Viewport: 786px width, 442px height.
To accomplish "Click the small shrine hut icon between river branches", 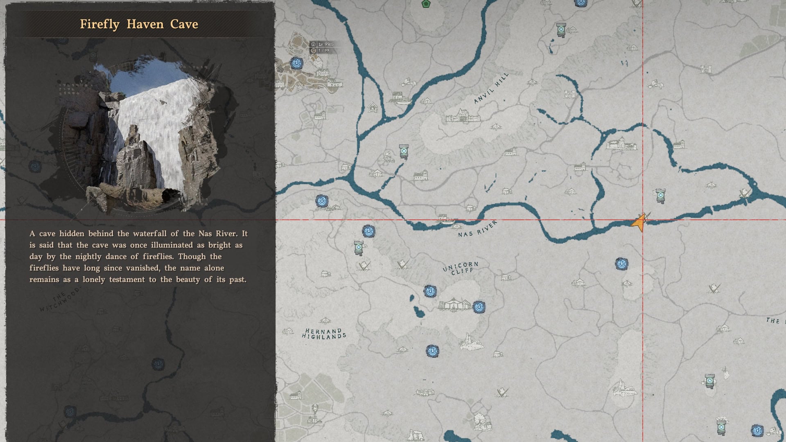I will (x=373, y=108).
